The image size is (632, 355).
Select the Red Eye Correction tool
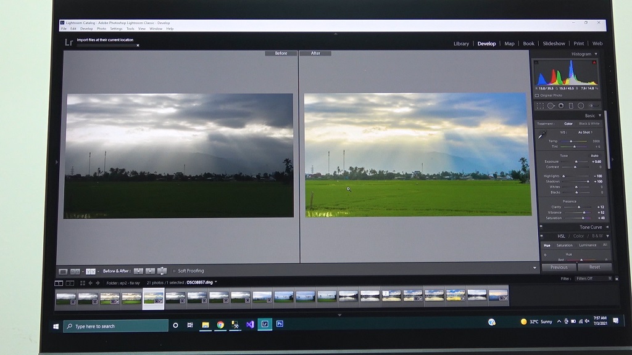[561, 106]
